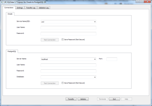Close the SQLData window
Screen dimensions: 152x106
tap(147, 2)
